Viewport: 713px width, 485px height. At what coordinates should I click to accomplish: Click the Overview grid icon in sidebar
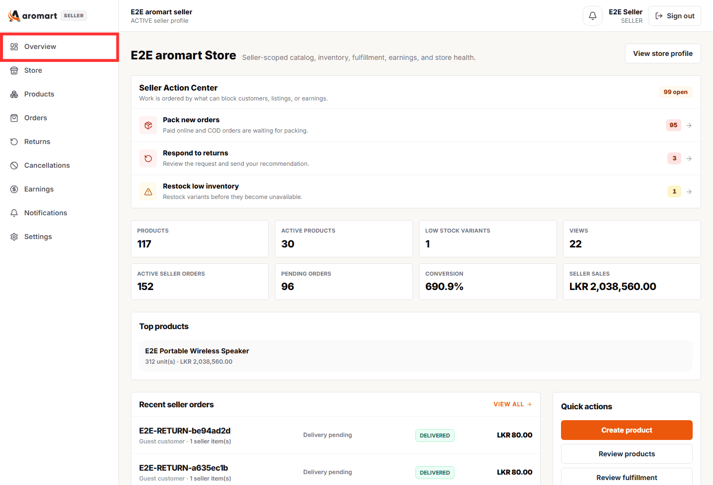point(14,47)
